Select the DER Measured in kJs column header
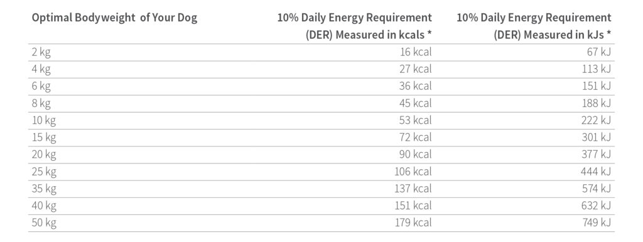Viewport: 643px width, 242px height. coord(534,26)
